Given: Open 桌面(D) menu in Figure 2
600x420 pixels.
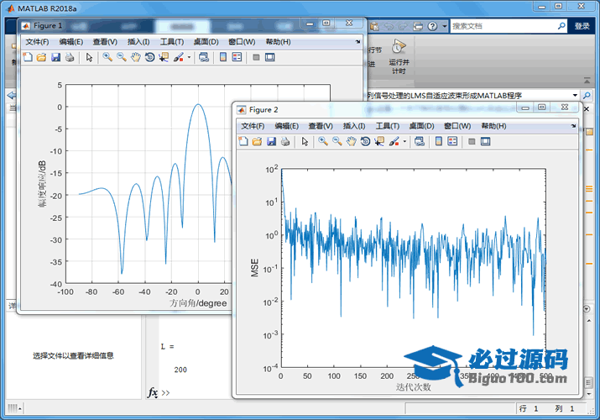Looking at the screenshot, I should click(x=421, y=126).
